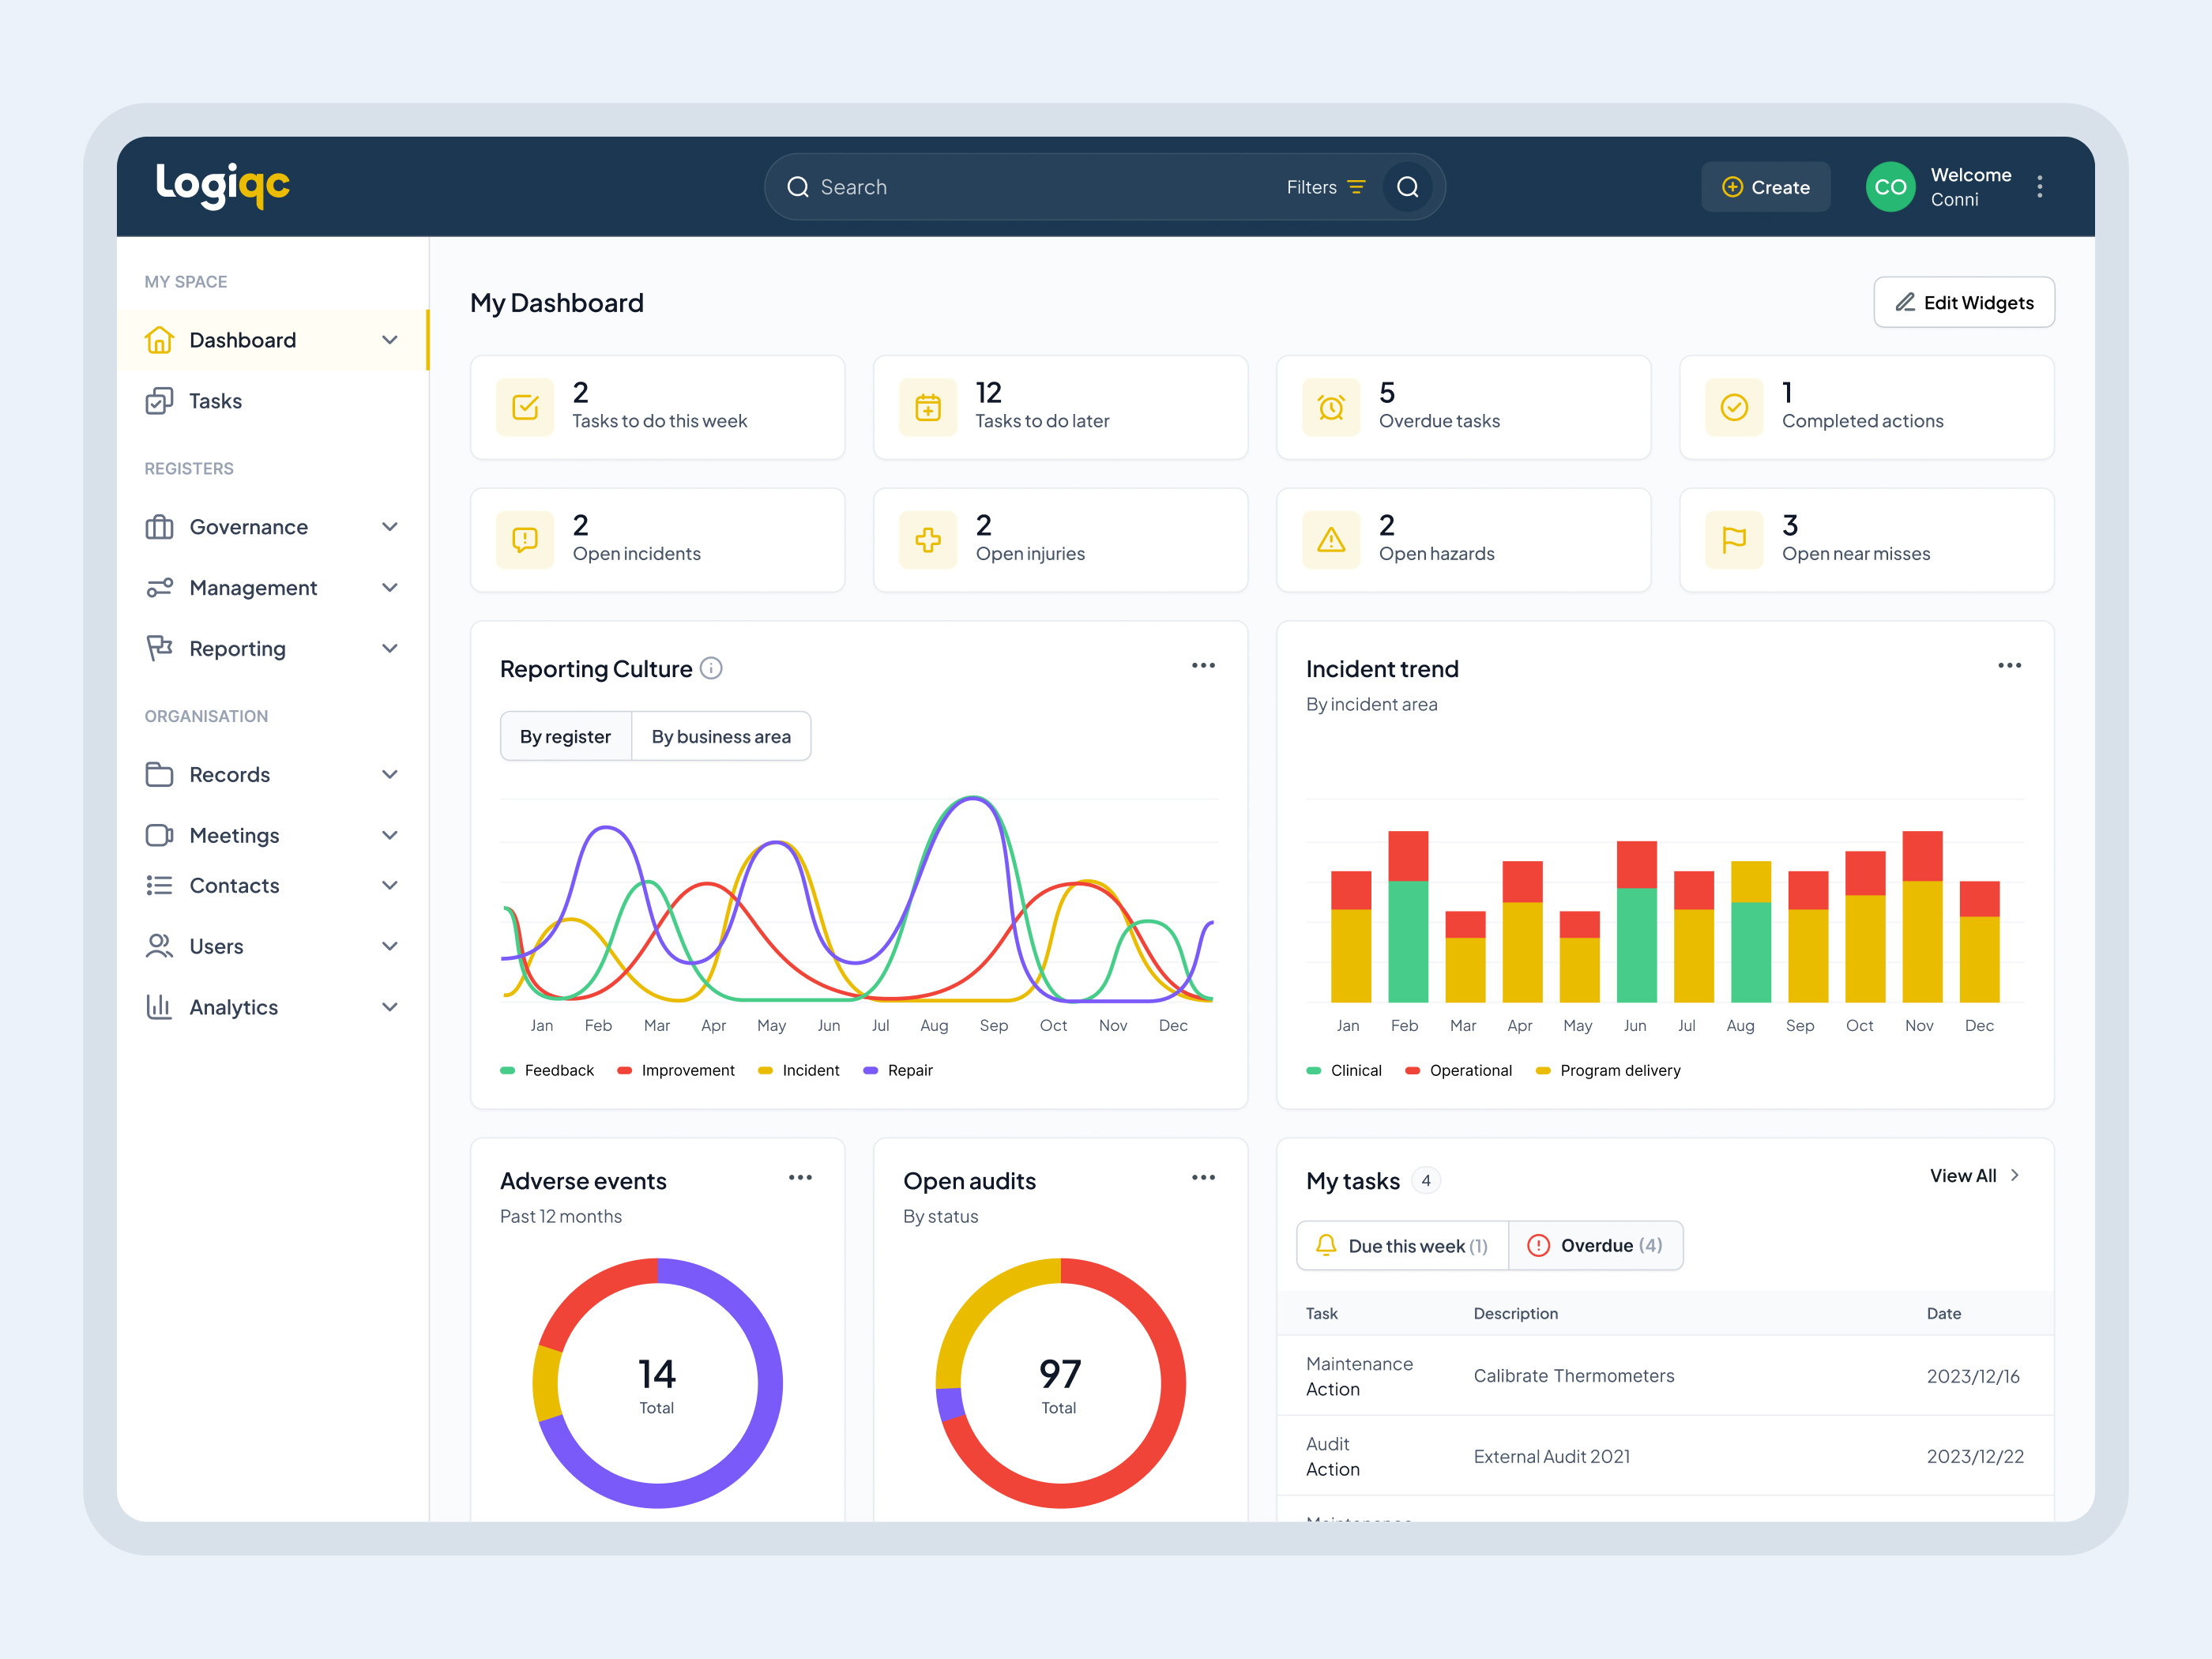This screenshot has width=2212, height=1659.
Task: Click the round search submit icon
Action: click(x=1407, y=187)
